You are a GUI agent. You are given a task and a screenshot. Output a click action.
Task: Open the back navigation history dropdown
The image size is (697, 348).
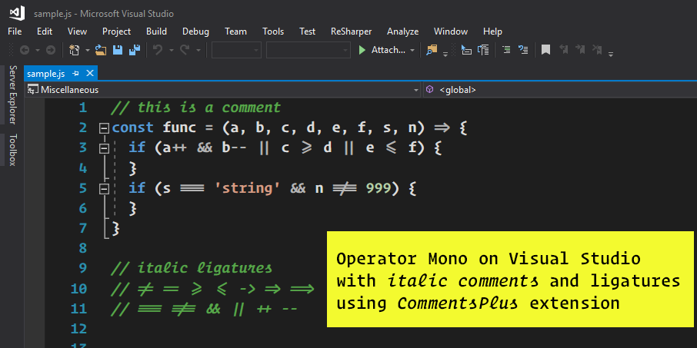pyautogui.click(x=38, y=51)
